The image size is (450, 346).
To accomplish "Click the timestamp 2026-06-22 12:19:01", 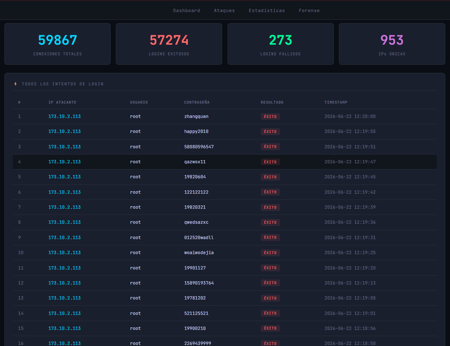I will 350,313.
